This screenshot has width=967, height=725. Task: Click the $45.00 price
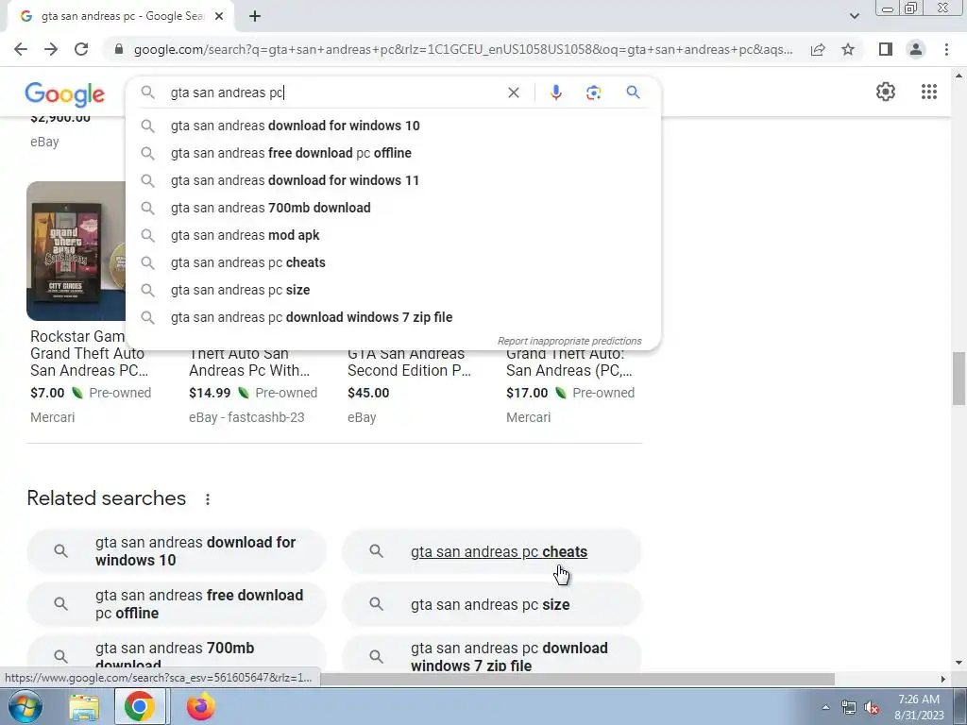[x=368, y=393]
